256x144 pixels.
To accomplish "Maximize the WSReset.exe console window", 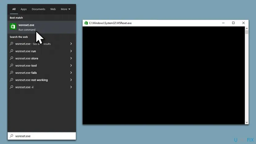I will (x=233, y=23).
